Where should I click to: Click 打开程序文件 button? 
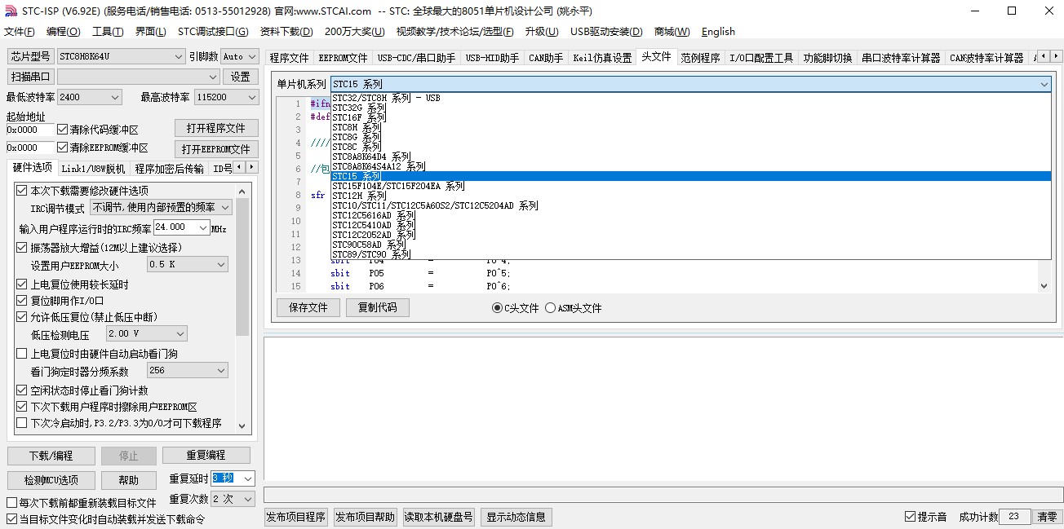[x=216, y=129]
